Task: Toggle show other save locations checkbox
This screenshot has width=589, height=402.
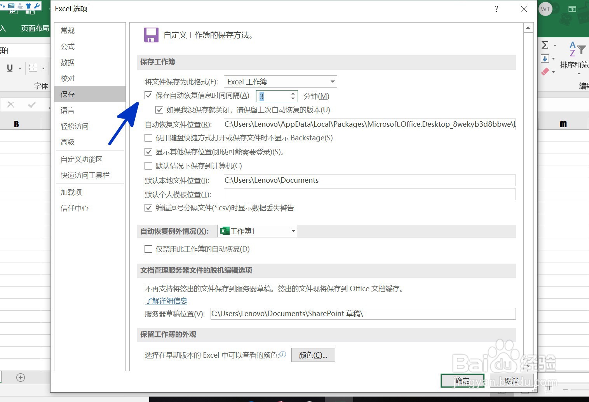Action: [x=148, y=152]
